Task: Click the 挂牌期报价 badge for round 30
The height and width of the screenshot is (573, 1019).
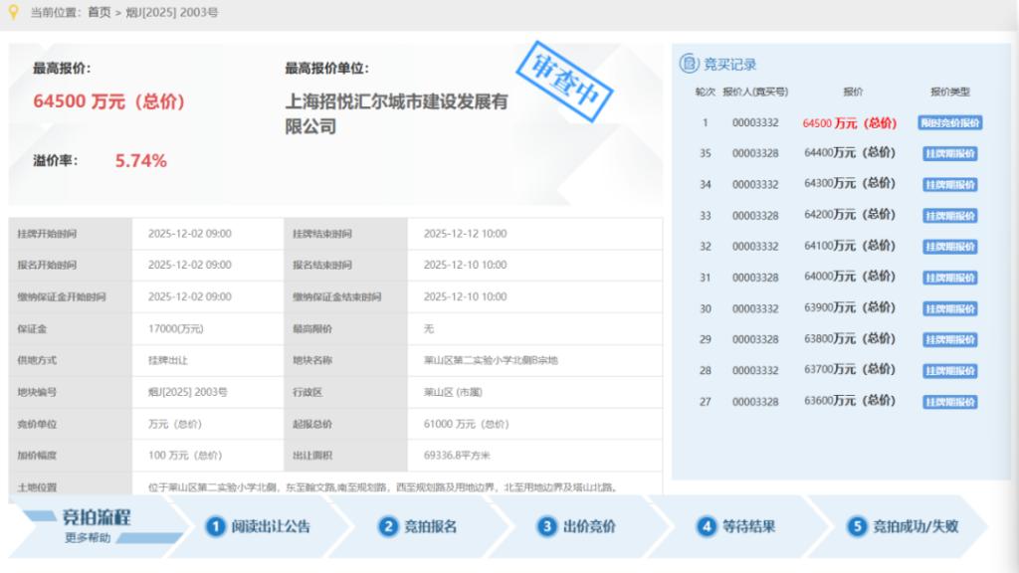Action: click(949, 309)
